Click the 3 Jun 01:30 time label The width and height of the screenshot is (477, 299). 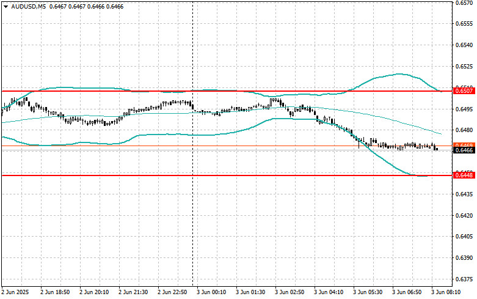pyautogui.click(x=250, y=292)
